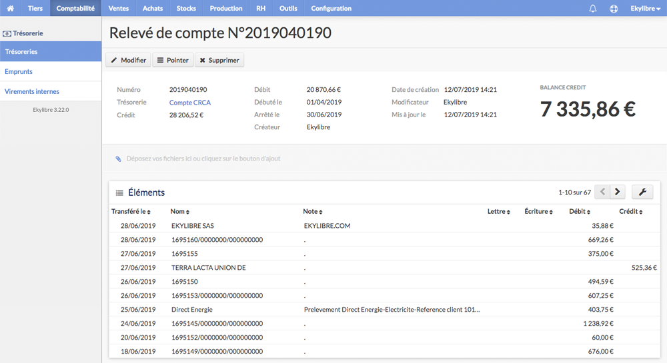Image resolution: width=667 pixels, height=363 pixels.
Task: Open the Tiers menu
Action: pyautogui.click(x=35, y=8)
